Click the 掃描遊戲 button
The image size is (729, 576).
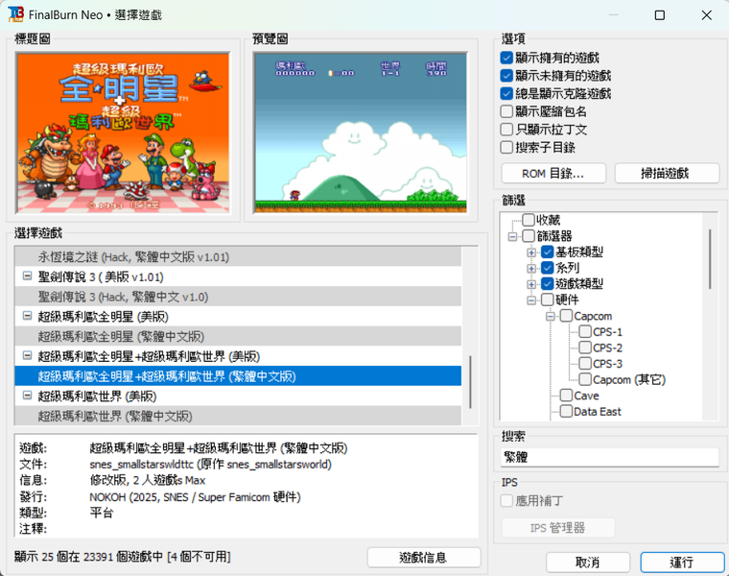(x=667, y=174)
